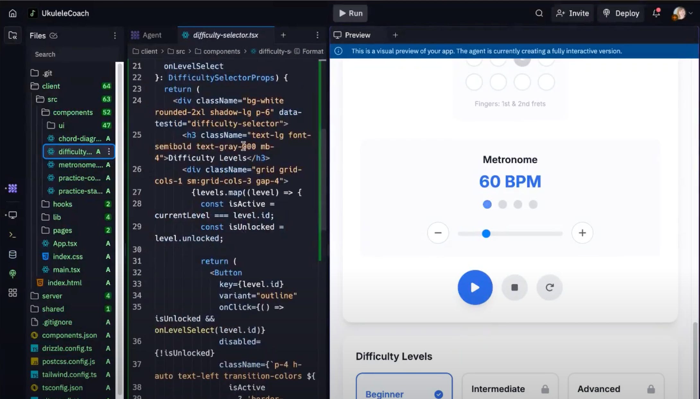Collapse the file sidebar panel icon
700x399 pixels.
tap(13, 35)
